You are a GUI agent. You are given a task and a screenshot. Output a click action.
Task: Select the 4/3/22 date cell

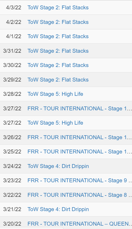click(x=13, y=8)
